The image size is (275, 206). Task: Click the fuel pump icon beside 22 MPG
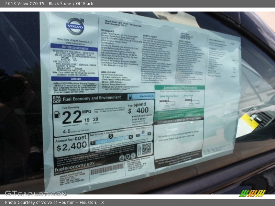coord(57,115)
